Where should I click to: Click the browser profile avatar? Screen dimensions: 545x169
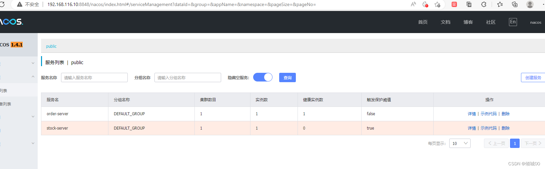tap(530, 4)
